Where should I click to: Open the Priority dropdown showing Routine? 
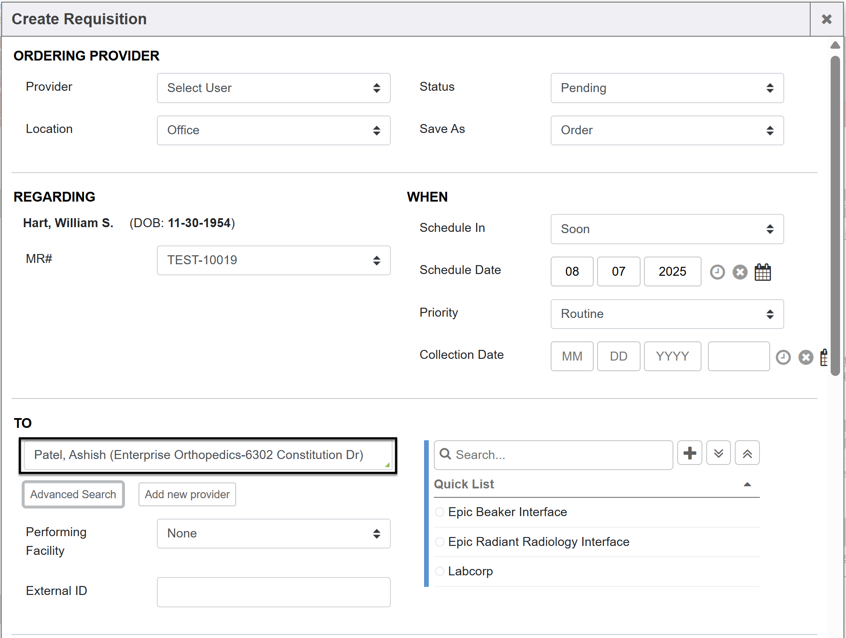click(x=667, y=314)
